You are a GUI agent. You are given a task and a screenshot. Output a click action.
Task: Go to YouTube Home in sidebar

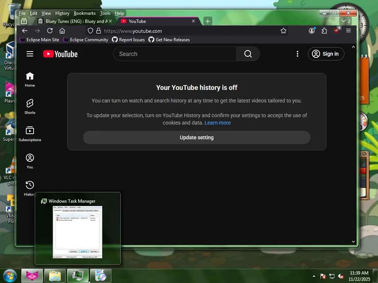click(30, 80)
